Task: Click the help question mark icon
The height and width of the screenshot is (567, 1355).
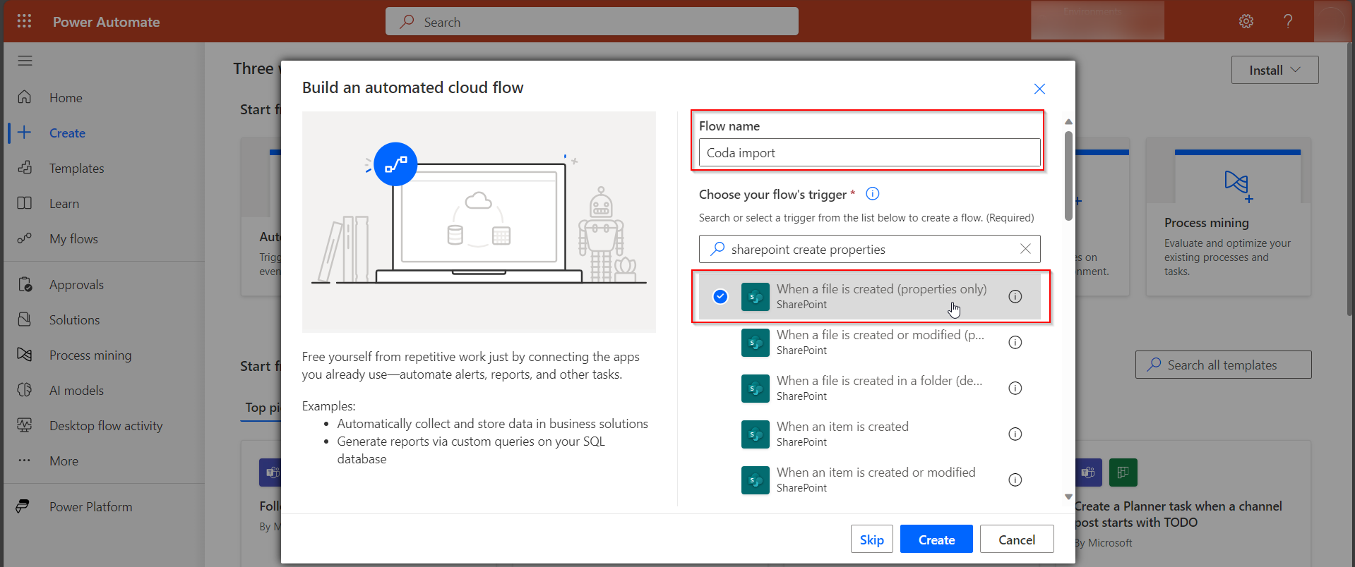Action: click(x=1288, y=21)
